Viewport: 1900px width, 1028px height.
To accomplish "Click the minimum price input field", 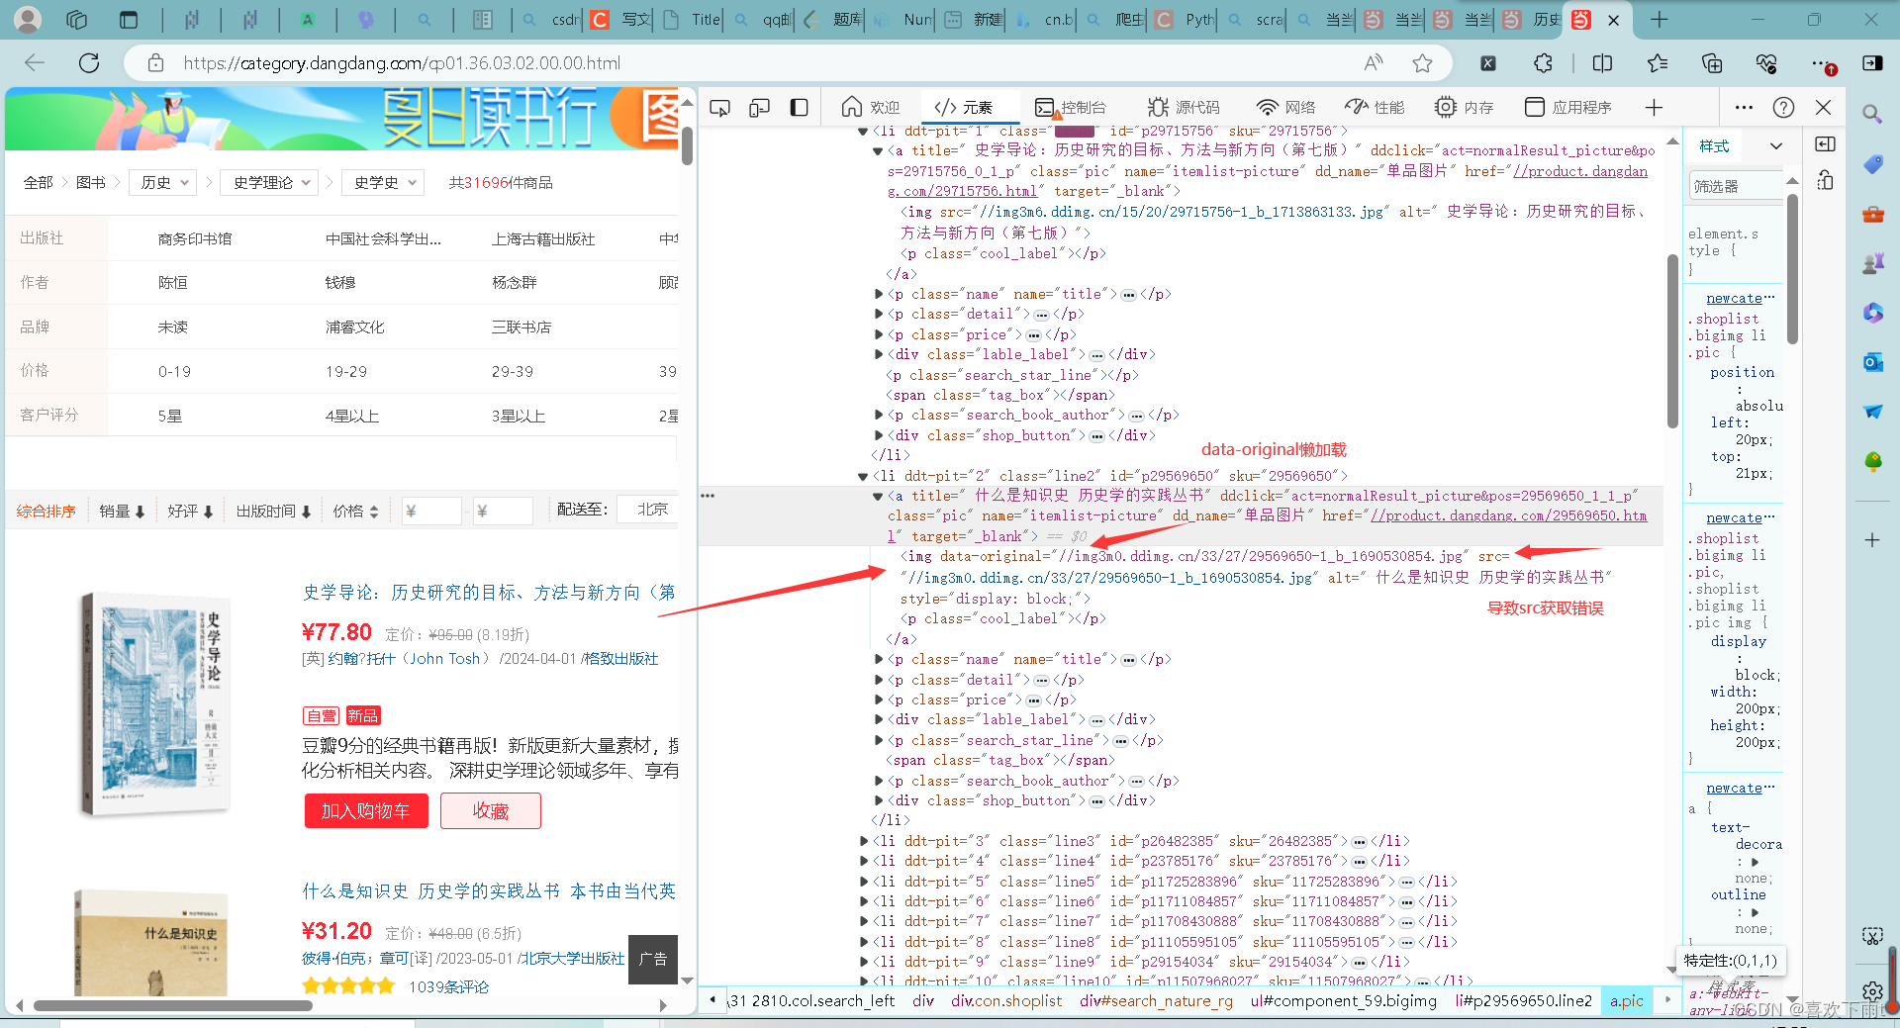I will (431, 511).
